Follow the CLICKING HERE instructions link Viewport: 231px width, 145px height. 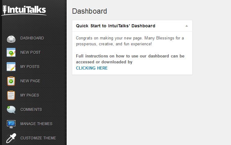[92, 68]
